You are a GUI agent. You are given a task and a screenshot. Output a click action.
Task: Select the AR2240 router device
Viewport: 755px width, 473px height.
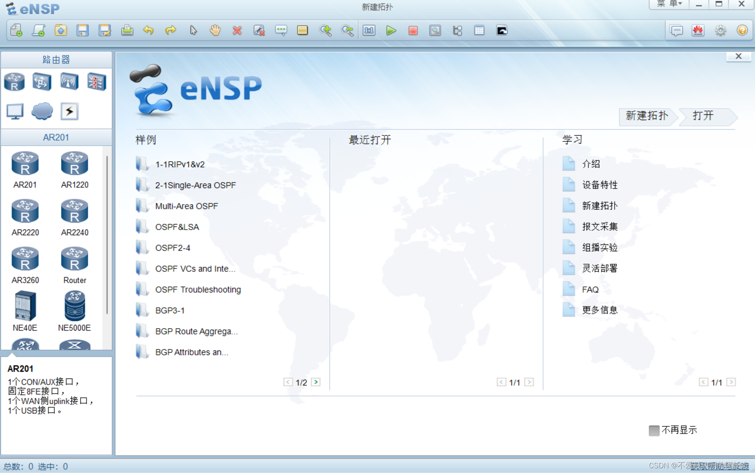(x=74, y=217)
